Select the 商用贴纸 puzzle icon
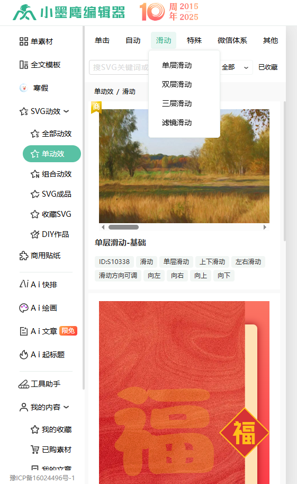Screen dimensions: 297x484 pyautogui.click(x=24, y=256)
